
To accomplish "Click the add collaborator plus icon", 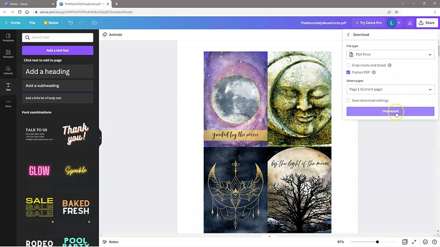I will tap(399, 23).
